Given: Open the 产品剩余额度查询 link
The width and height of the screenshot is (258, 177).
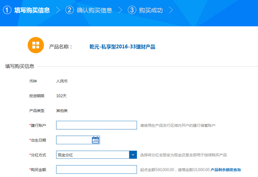Looking at the screenshot, I should point(226,170).
